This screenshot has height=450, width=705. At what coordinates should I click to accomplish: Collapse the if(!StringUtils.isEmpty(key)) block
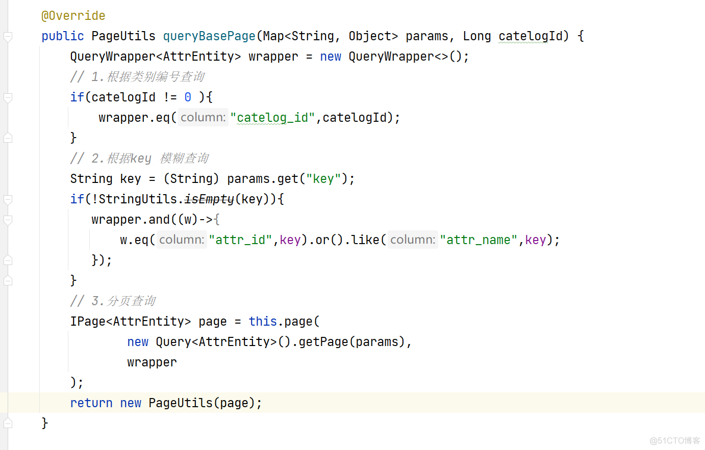pos(8,199)
